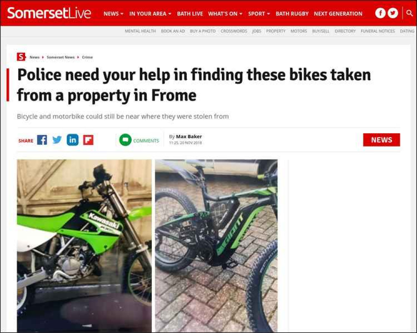Click the red S breadcrumb home icon
This screenshot has width=417, height=333.
coord(21,57)
